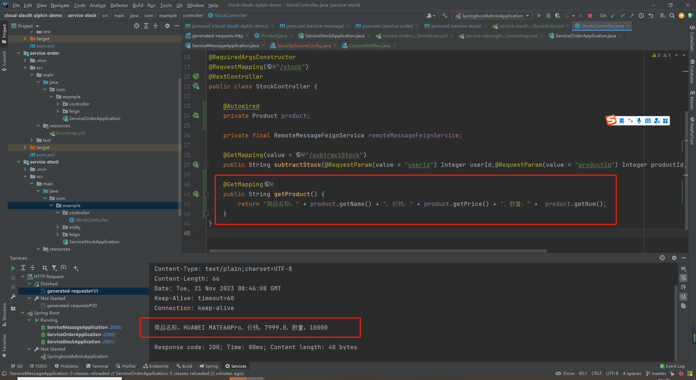696x380 pixels.
Task: Open the Project view selector dropdown
Action: (25, 26)
